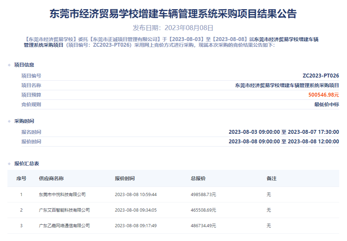This screenshot has width=347, height=241.
Task: Select the project number value ZC2023-PT026
Action: pos(320,76)
